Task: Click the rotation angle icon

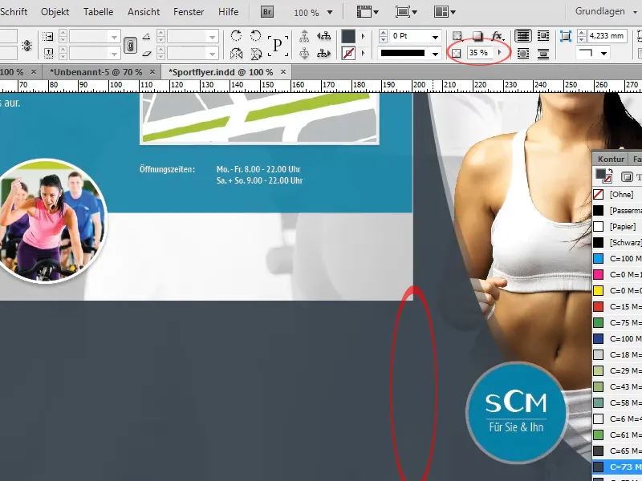Action: (146, 37)
